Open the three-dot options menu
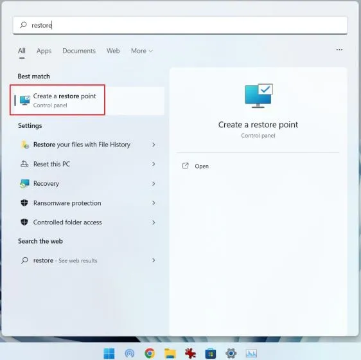The image size is (361, 360). click(x=339, y=50)
